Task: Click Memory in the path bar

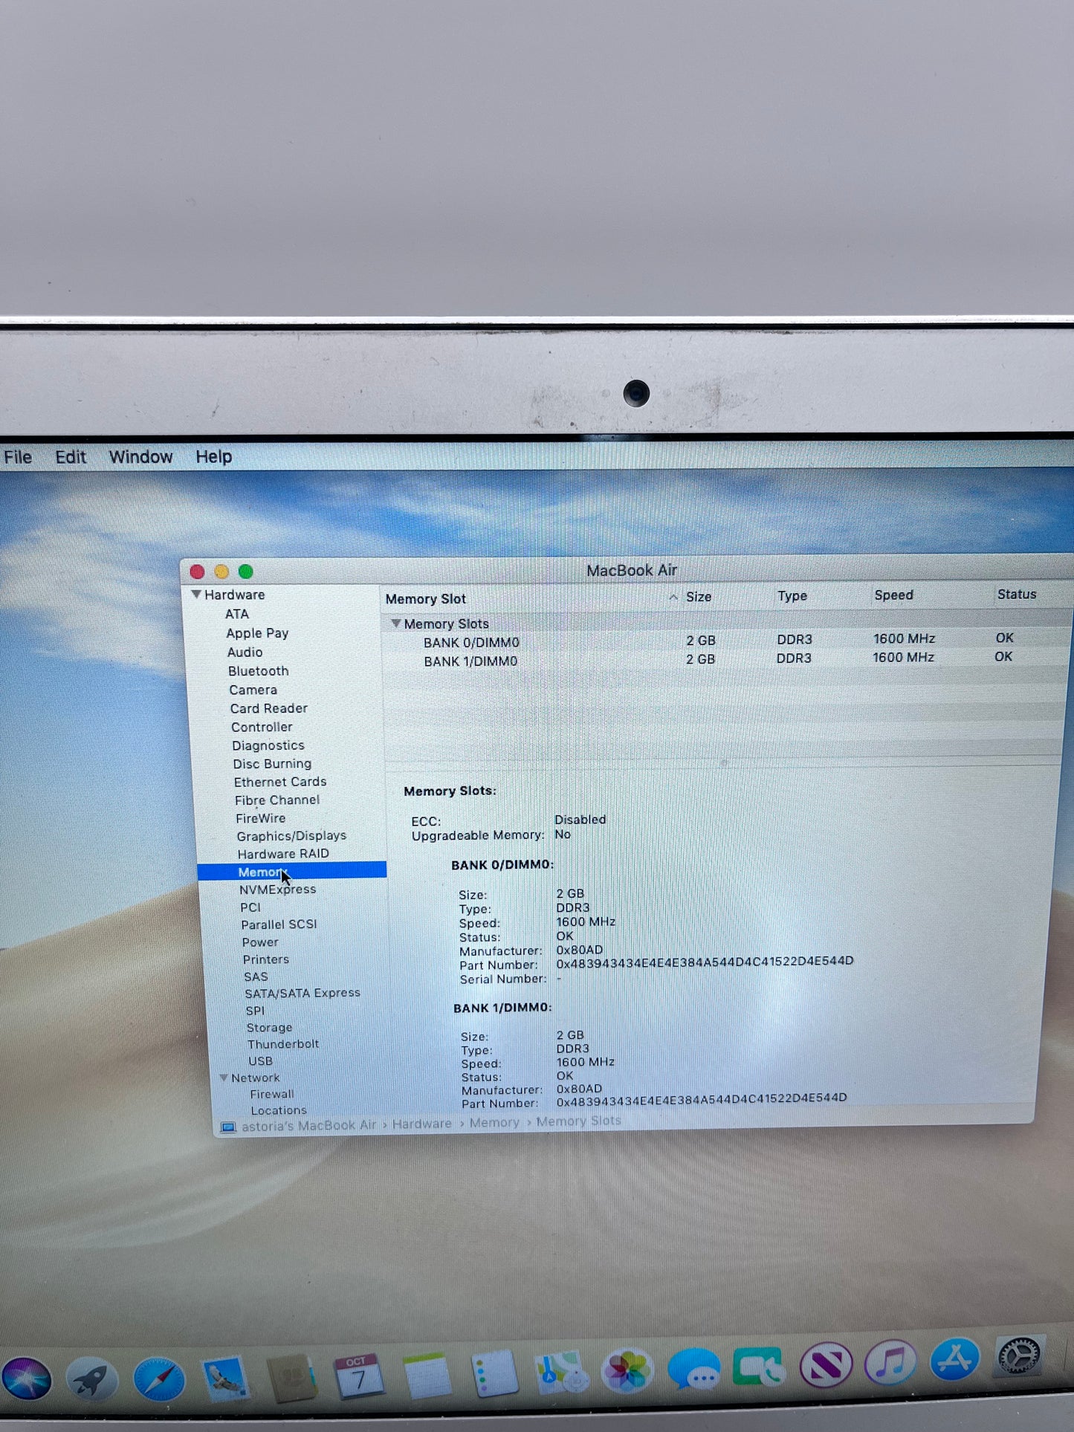Action: pos(494,1122)
